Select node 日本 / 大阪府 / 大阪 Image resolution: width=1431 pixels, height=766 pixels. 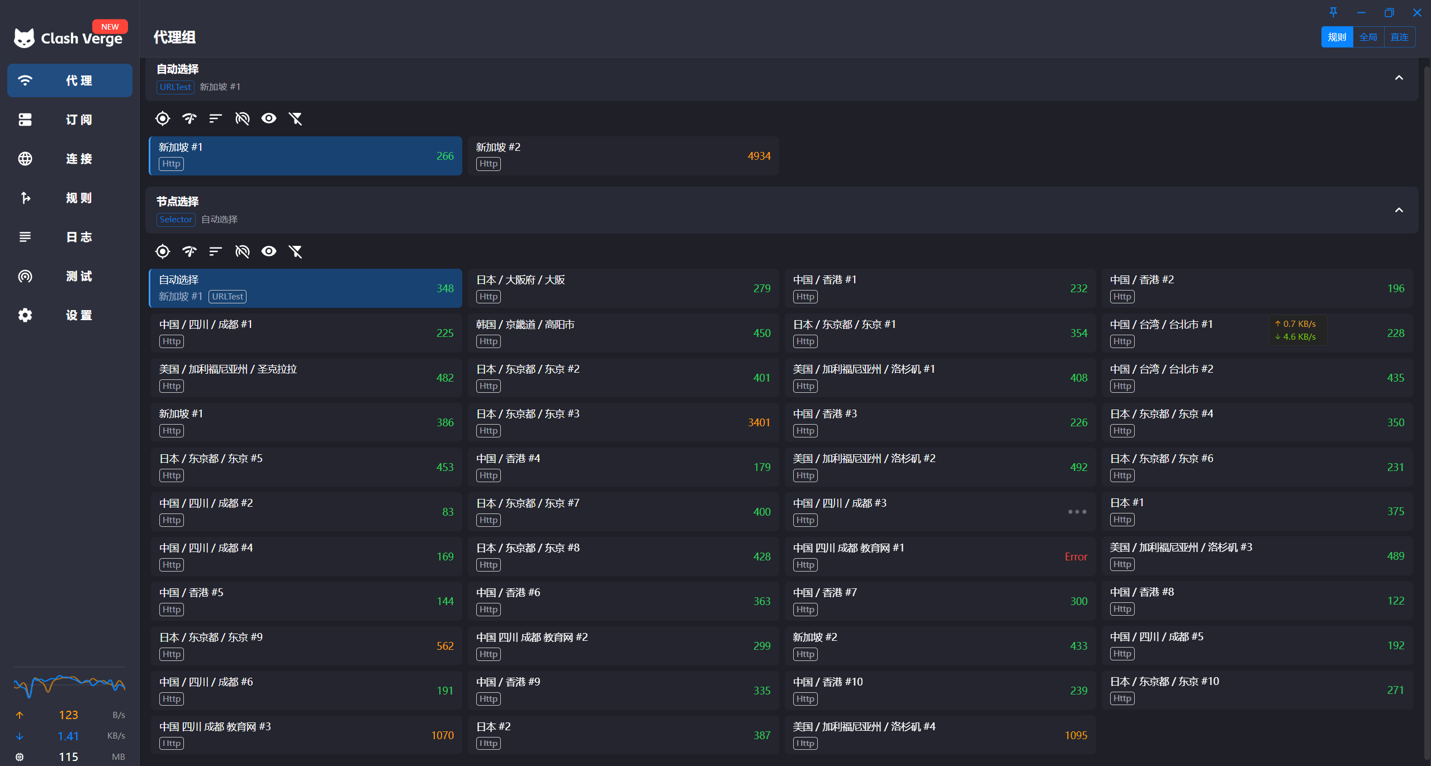[623, 288]
